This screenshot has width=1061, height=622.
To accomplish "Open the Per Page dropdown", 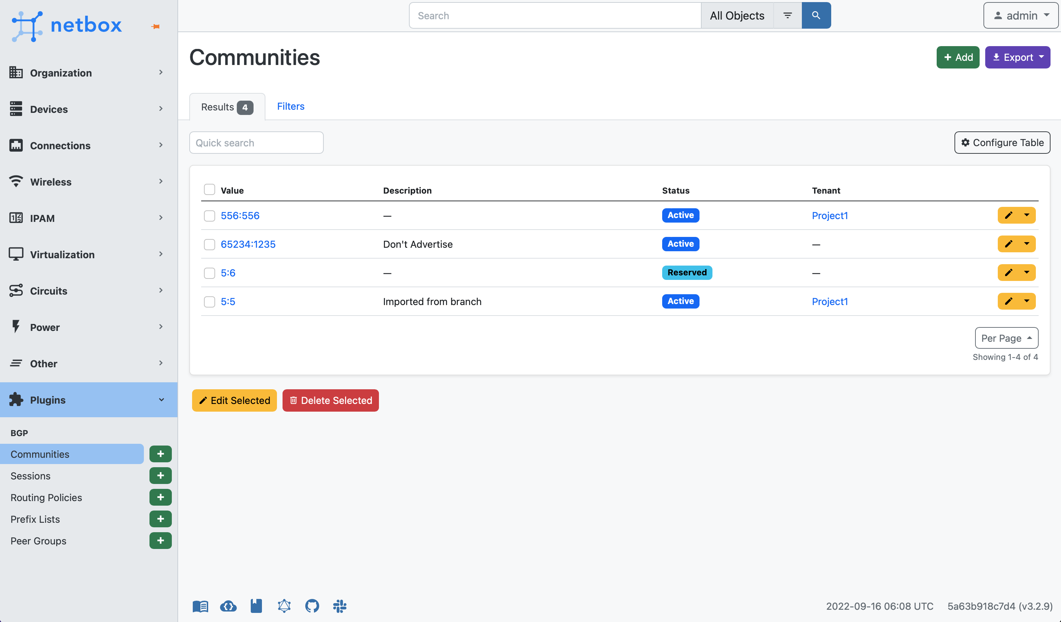I will point(1006,338).
